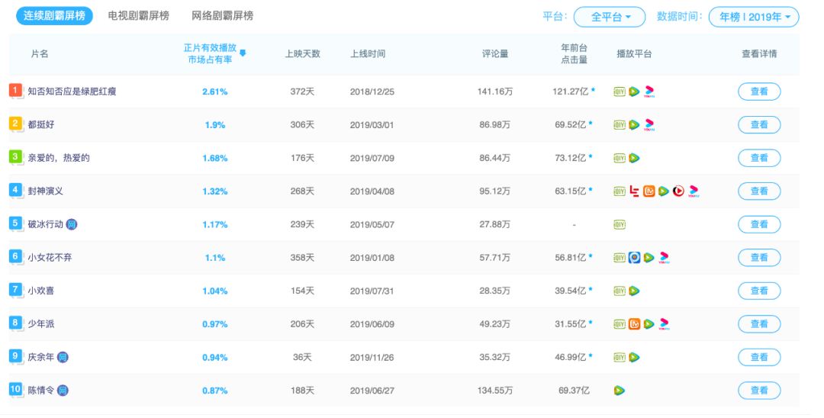Click web-series badge next to 庆余年
The height and width of the screenshot is (418, 824).
(x=63, y=357)
